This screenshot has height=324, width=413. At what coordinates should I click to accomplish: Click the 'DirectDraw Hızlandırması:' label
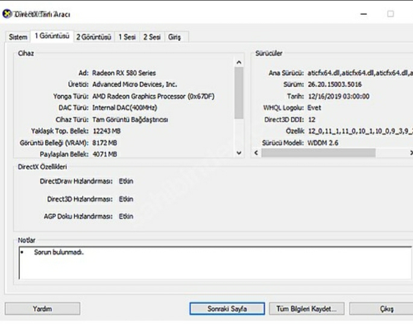click(76, 181)
